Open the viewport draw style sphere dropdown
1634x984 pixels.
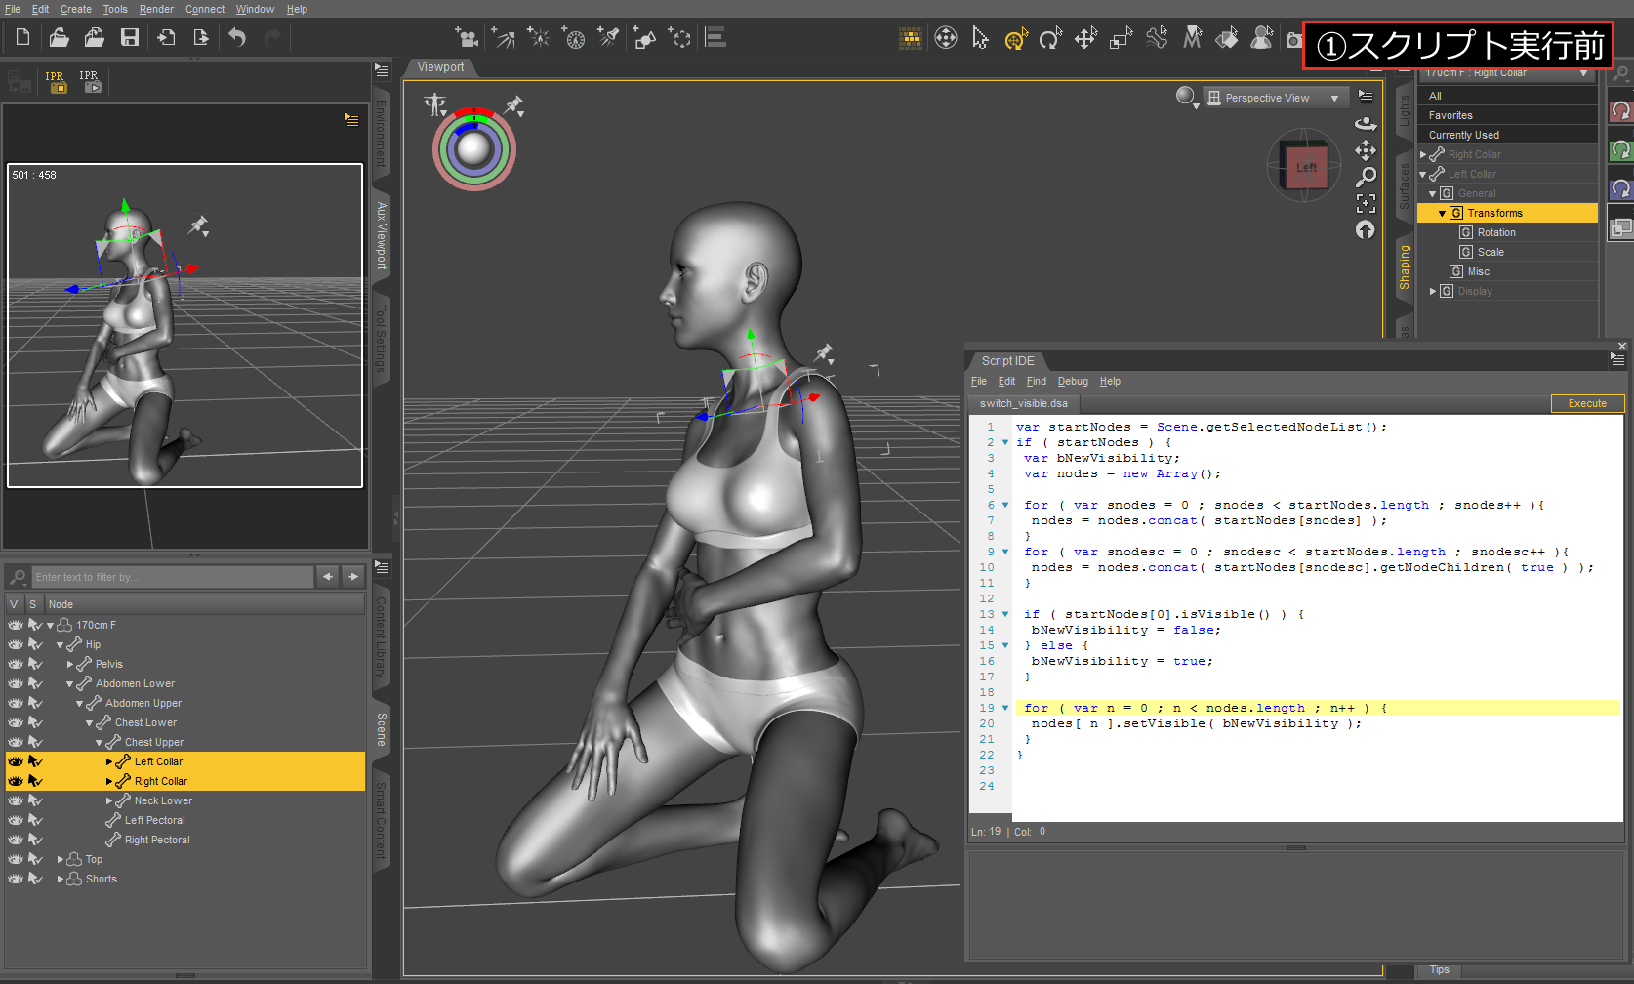click(x=1187, y=97)
